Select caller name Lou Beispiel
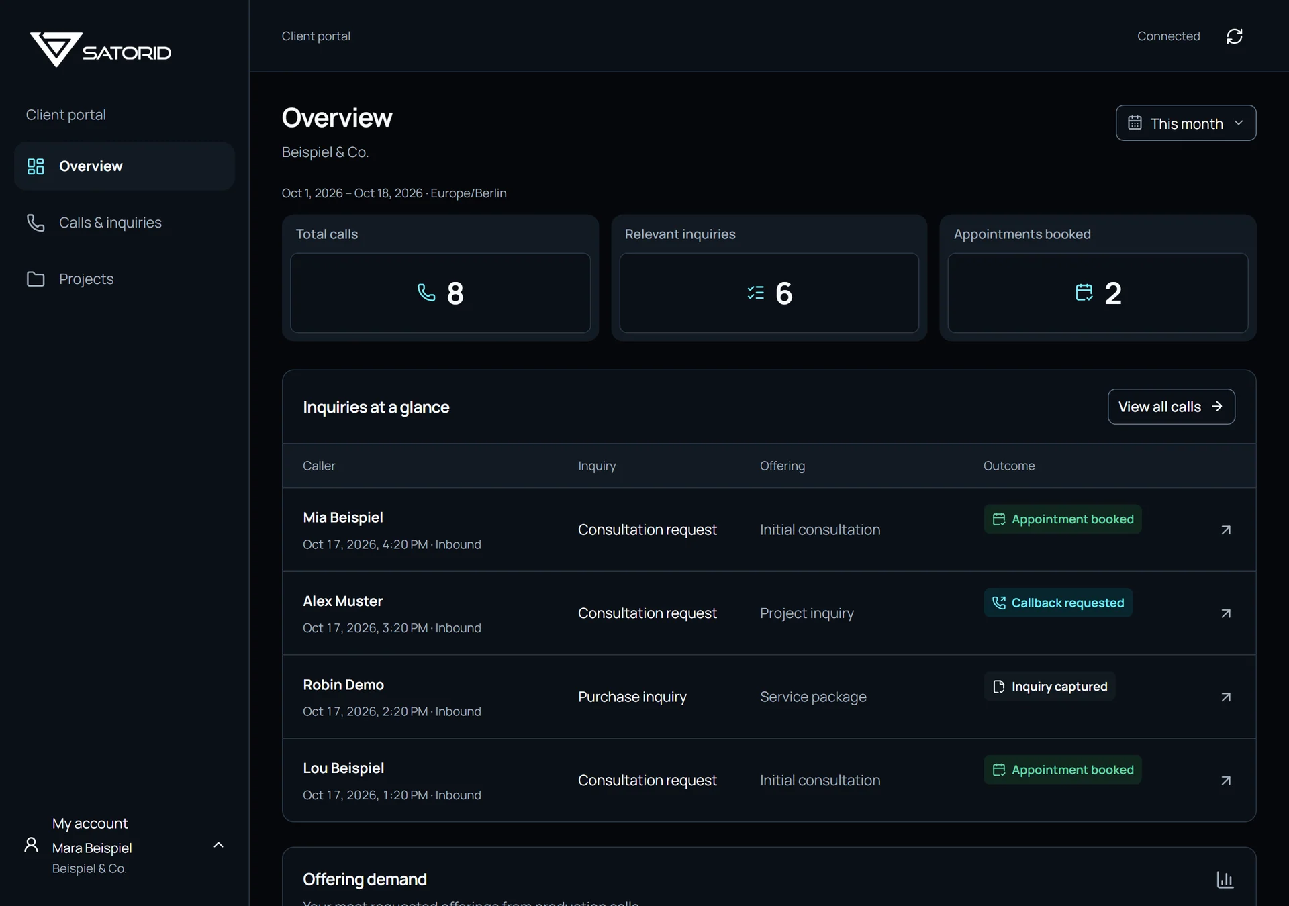1289x906 pixels. (x=343, y=768)
